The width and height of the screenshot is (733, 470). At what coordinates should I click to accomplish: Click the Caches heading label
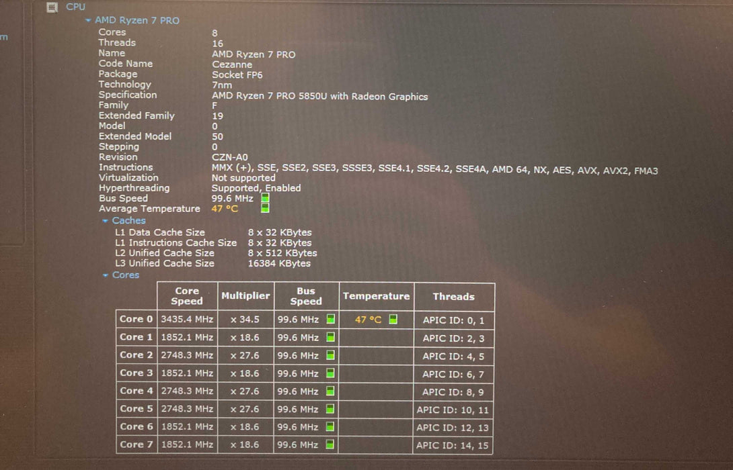(x=128, y=220)
